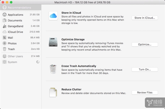Click the hard drive Optimize Storage icon
The height and width of the screenshot is (109, 165).
(x=53, y=42)
